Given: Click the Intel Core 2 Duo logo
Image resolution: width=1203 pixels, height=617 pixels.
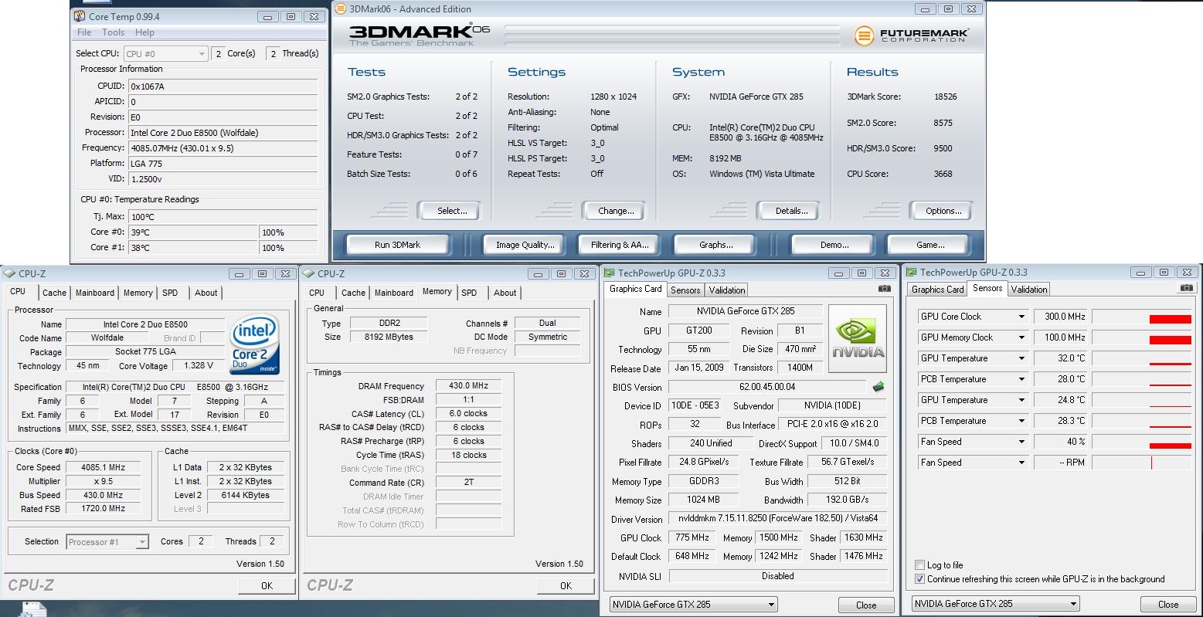Looking at the screenshot, I should tap(254, 344).
